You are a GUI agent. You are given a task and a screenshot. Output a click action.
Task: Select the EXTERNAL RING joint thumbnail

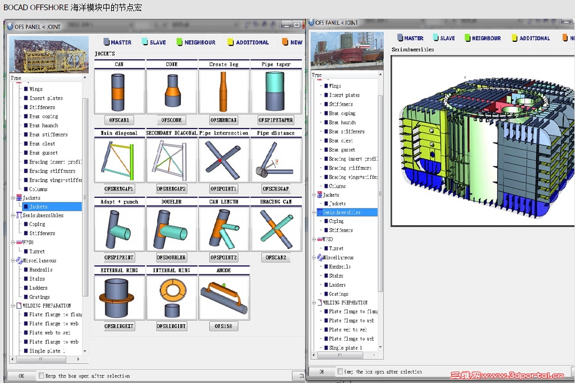coord(119,298)
